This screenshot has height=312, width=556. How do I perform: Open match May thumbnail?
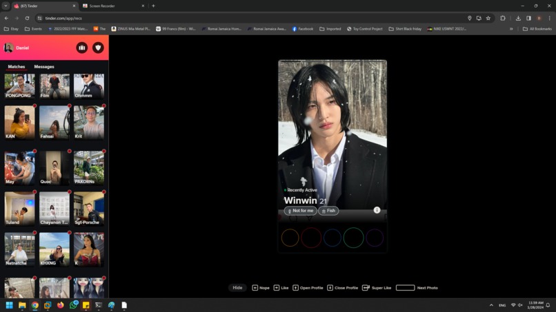click(20, 168)
